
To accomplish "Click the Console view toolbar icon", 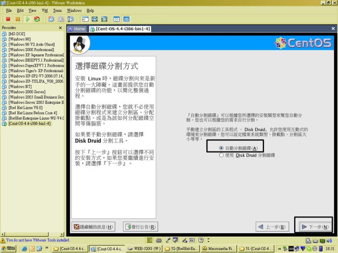I will pyautogui.click(x=126, y=19).
